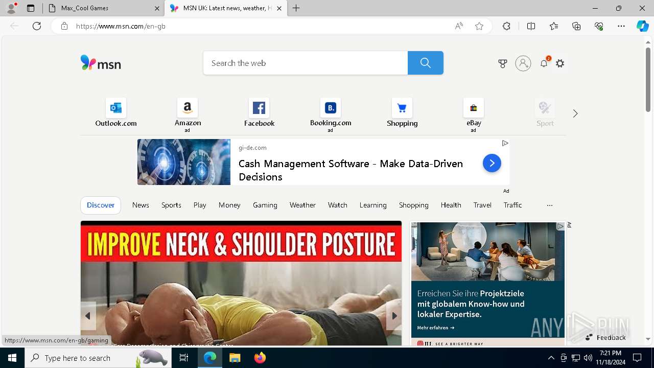Open Windows Start menu

tap(12, 358)
